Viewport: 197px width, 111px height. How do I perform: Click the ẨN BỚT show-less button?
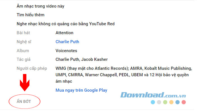[24, 101]
